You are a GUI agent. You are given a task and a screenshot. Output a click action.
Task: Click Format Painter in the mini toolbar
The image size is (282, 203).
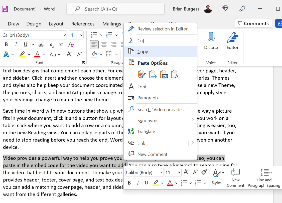pyautogui.click(x=204, y=172)
